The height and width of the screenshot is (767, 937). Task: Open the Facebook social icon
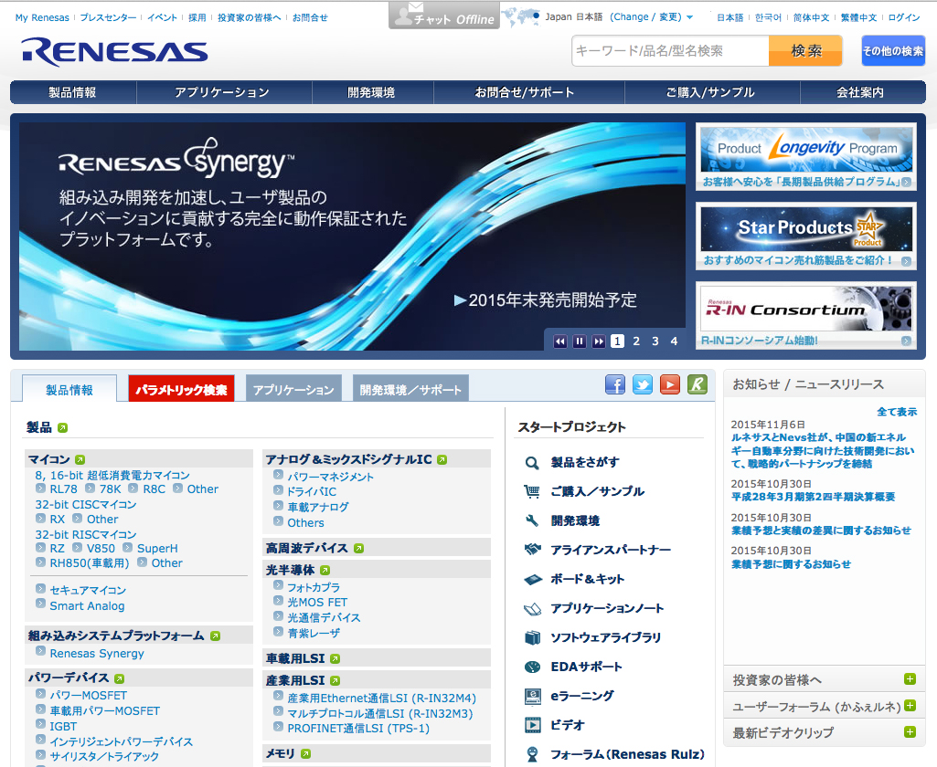[615, 384]
